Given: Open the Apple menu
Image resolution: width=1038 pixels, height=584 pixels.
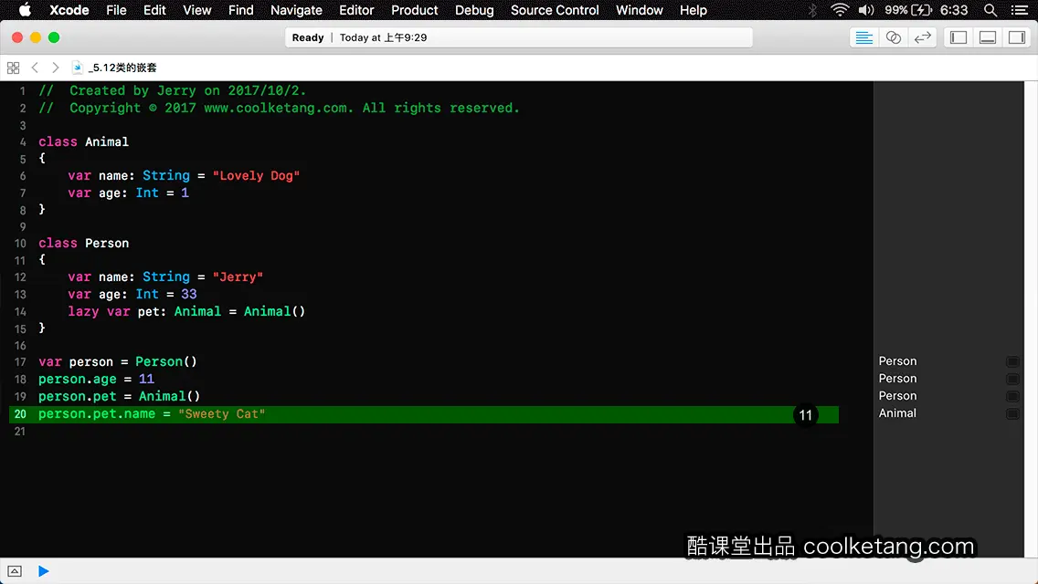Looking at the screenshot, I should [25, 10].
